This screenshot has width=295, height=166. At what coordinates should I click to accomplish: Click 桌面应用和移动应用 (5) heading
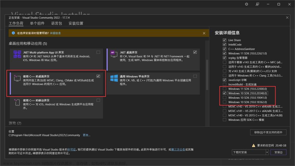(x=28, y=43)
